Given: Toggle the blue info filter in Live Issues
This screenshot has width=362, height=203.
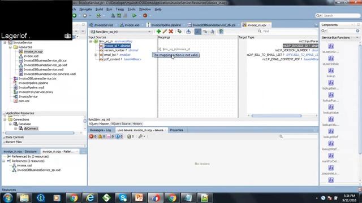Looking at the screenshot, I should coord(119,136).
